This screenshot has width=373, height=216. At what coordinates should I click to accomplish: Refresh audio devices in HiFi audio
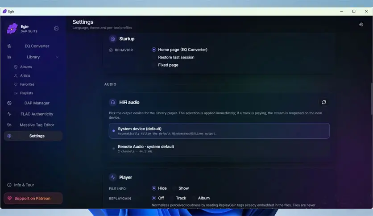324,102
